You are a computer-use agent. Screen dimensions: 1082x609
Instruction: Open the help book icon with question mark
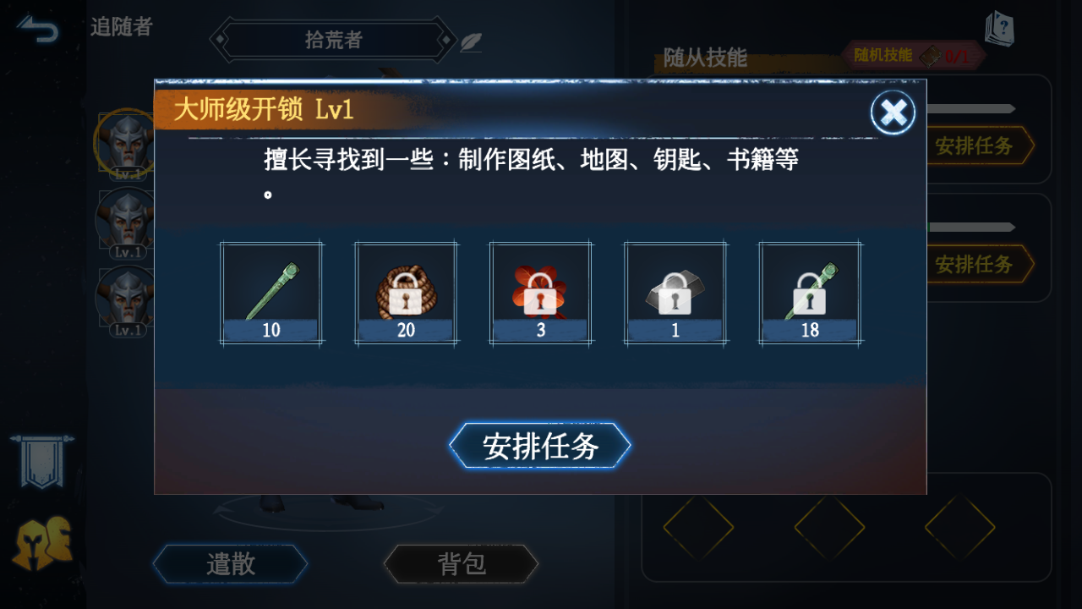[999, 30]
